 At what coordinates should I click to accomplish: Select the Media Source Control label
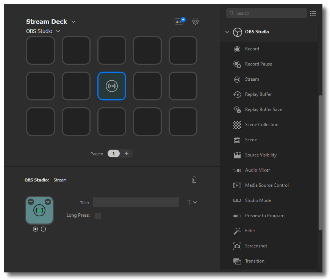[x=267, y=185]
